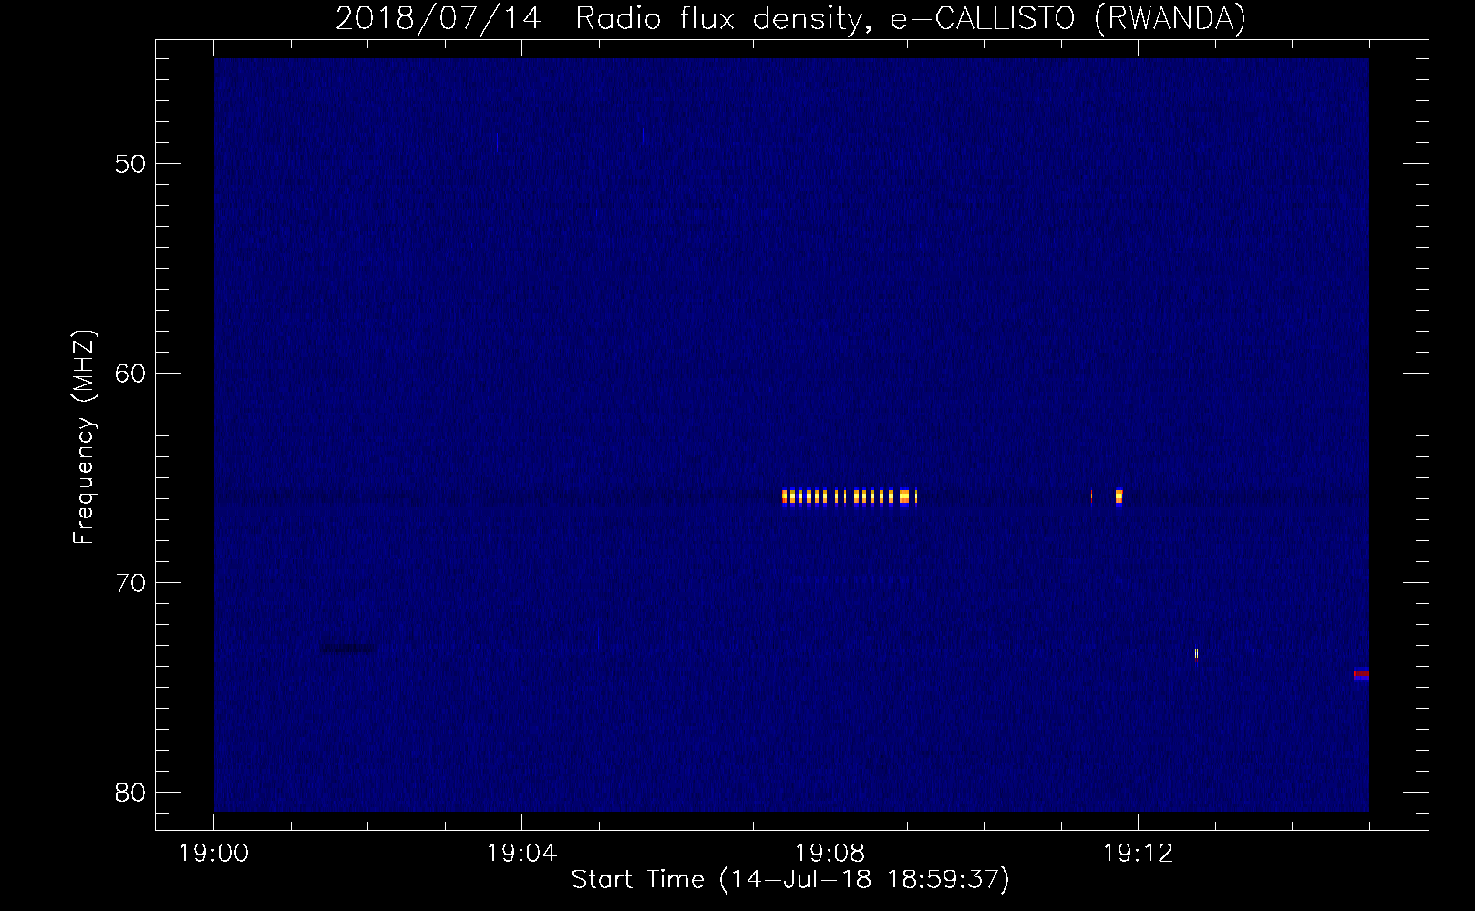Screen dimensions: 1475x911
Task: Click the 19:04 time tick label
Action: (x=521, y=854)
